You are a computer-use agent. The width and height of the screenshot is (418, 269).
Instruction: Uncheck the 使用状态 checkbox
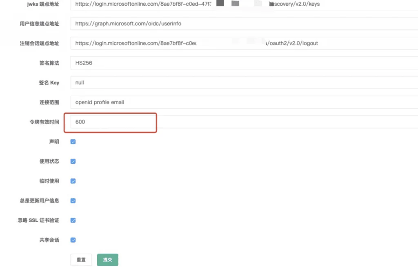coord(73,161)
